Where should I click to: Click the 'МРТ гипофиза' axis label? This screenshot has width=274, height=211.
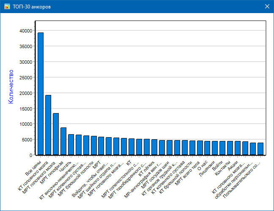point(52,173)
